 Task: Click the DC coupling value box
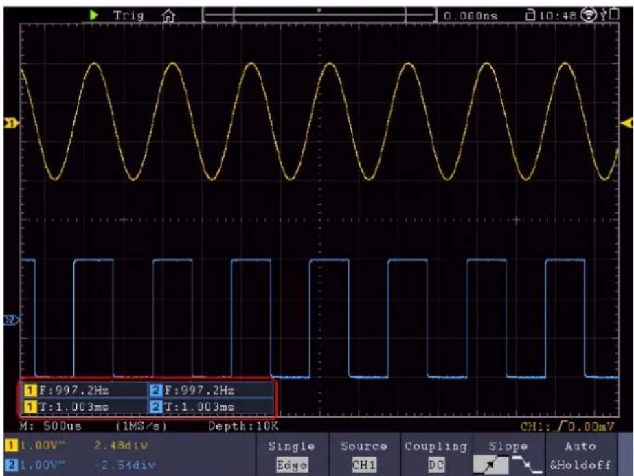[x=436, y=465]
